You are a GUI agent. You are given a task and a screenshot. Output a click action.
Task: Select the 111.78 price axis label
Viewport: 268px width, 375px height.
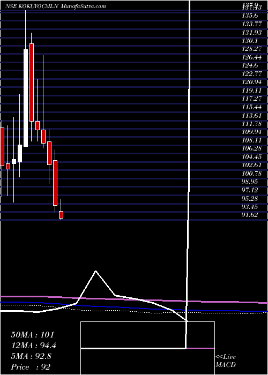(x=252, y=123)
